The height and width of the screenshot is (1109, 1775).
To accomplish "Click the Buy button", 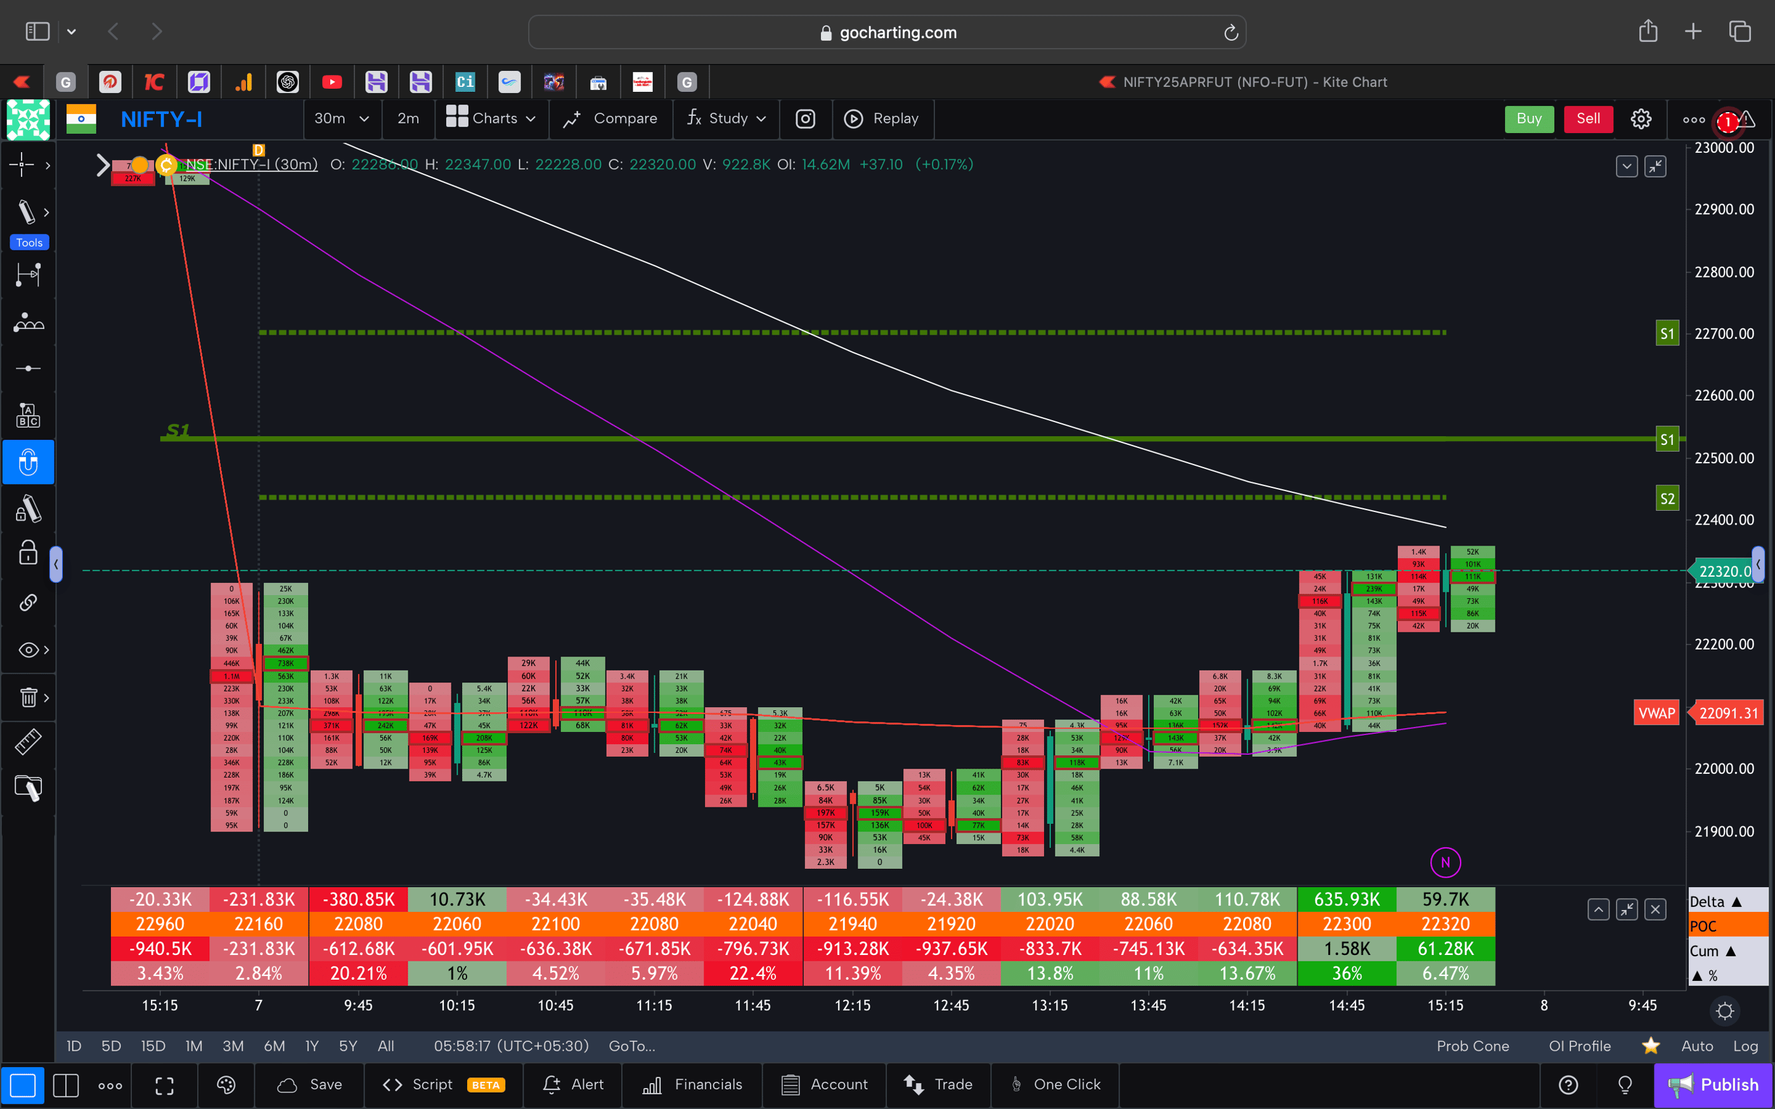I will pyautogui.click(x=1529, y=118).
